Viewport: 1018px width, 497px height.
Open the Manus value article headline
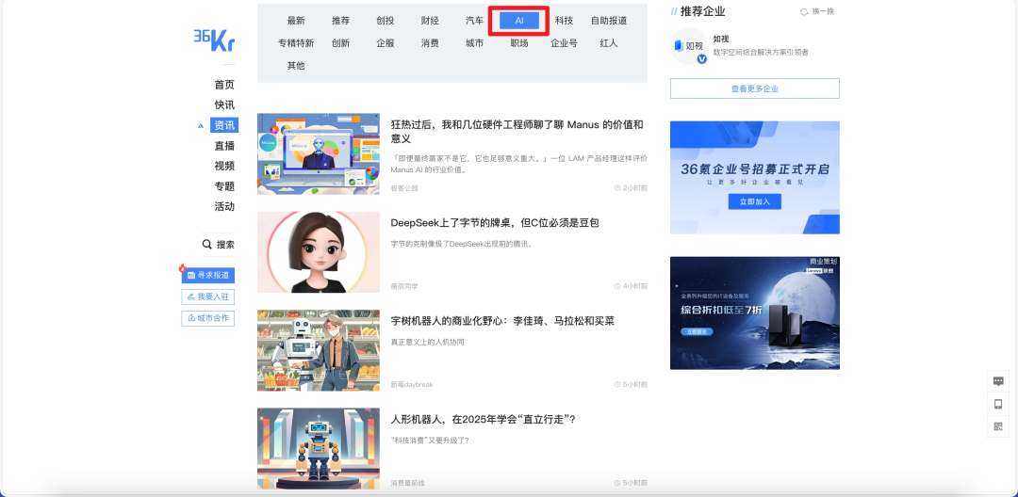tap(517, 132)
